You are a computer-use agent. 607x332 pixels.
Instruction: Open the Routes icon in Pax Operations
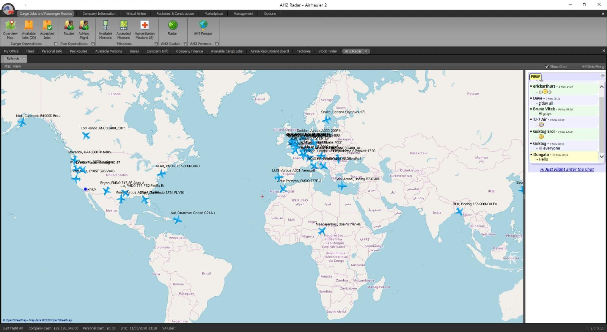point(69,29)
